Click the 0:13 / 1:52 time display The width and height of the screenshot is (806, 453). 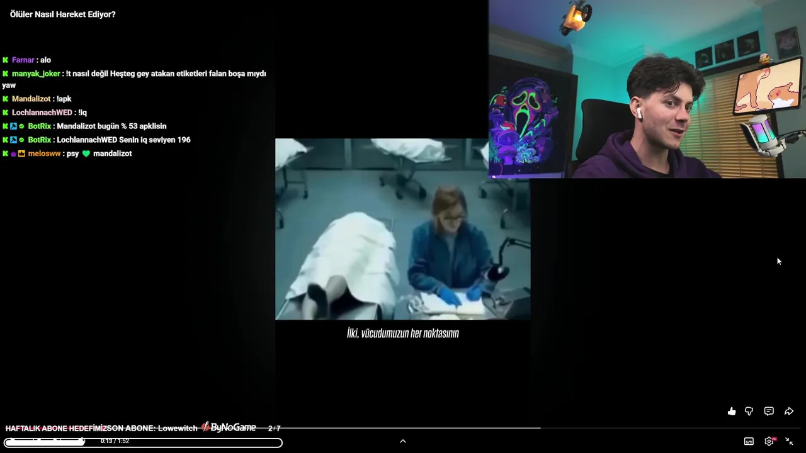(x=115, y=441)
